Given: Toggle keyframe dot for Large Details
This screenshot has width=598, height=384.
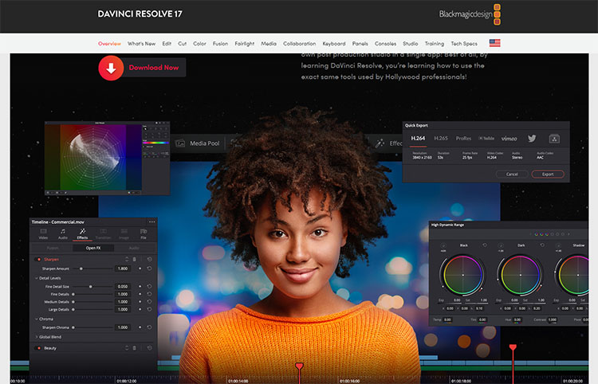Looking at the screenshot, I should (x=140, y=309).
